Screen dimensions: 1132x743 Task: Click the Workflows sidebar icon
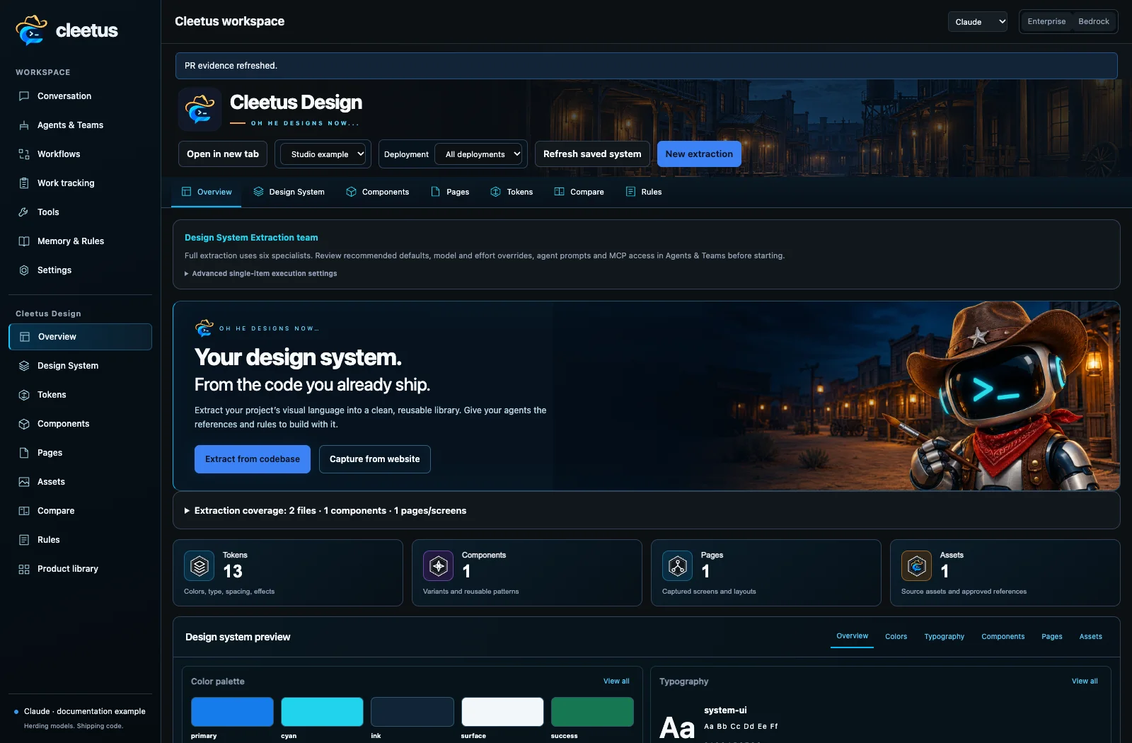coord(24,154)
